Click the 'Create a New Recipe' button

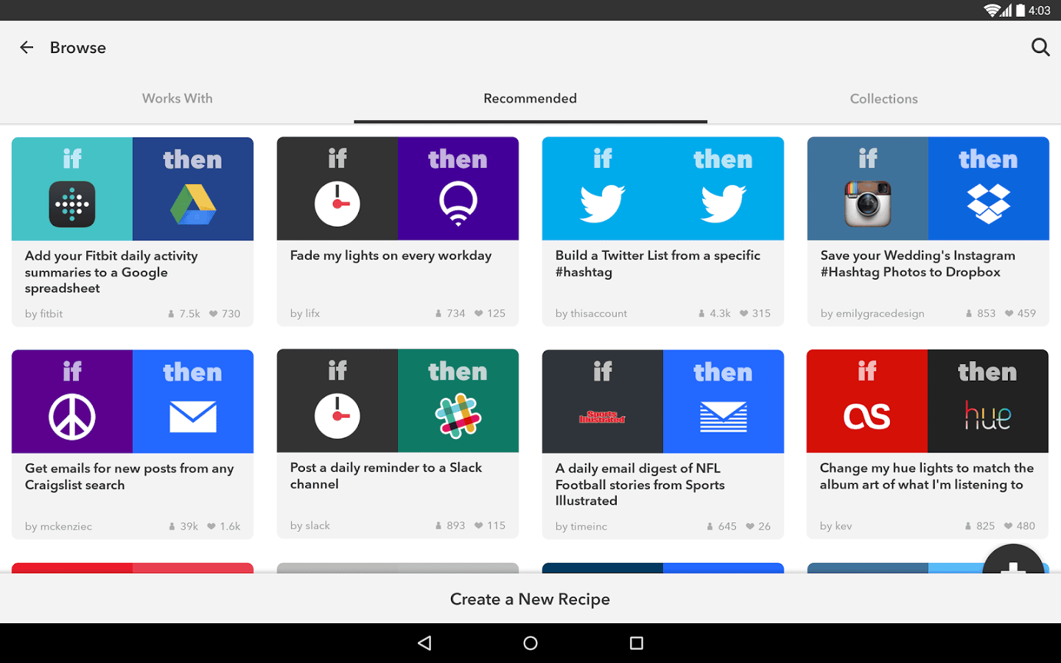pyautogui.click(x=530, y=600)
